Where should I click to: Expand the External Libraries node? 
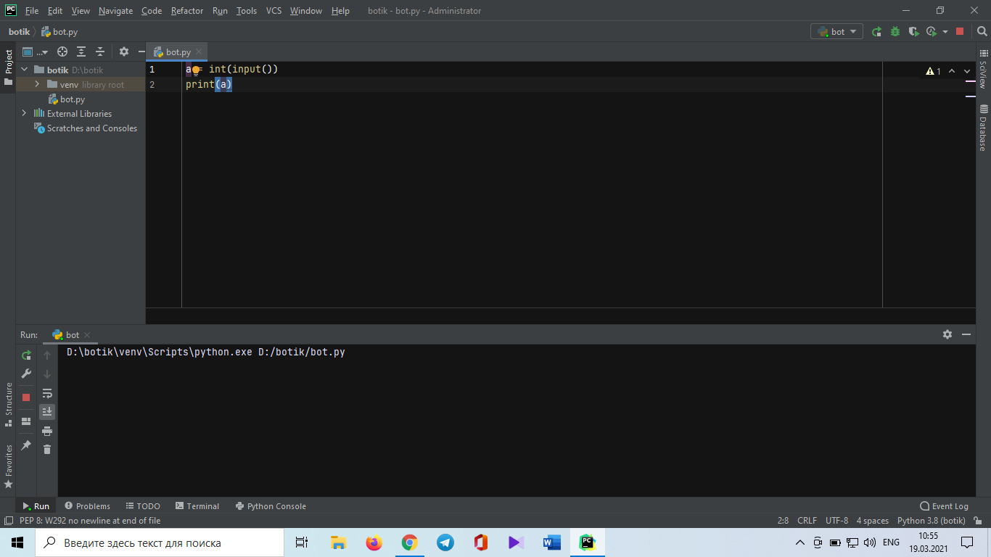pyautogui.click(x=24, y=113)
